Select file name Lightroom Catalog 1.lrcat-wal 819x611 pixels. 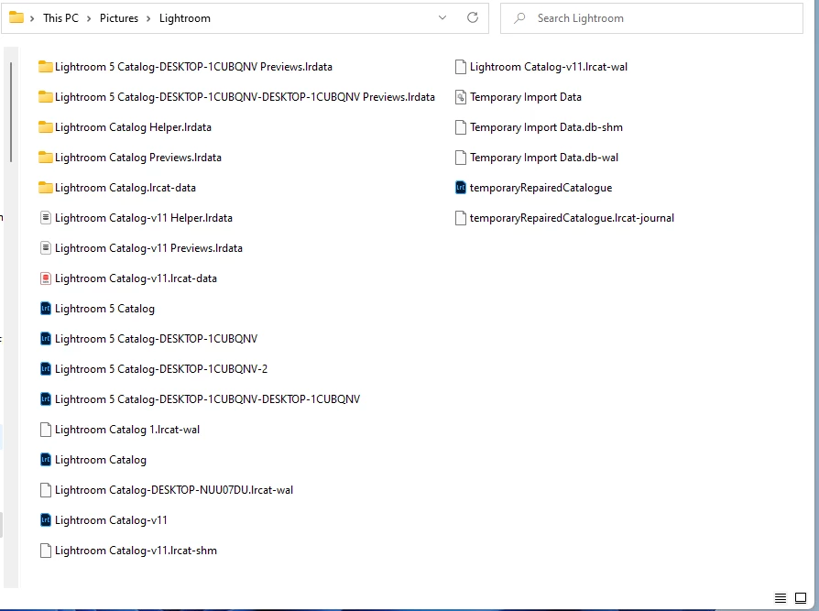(127, 430)
